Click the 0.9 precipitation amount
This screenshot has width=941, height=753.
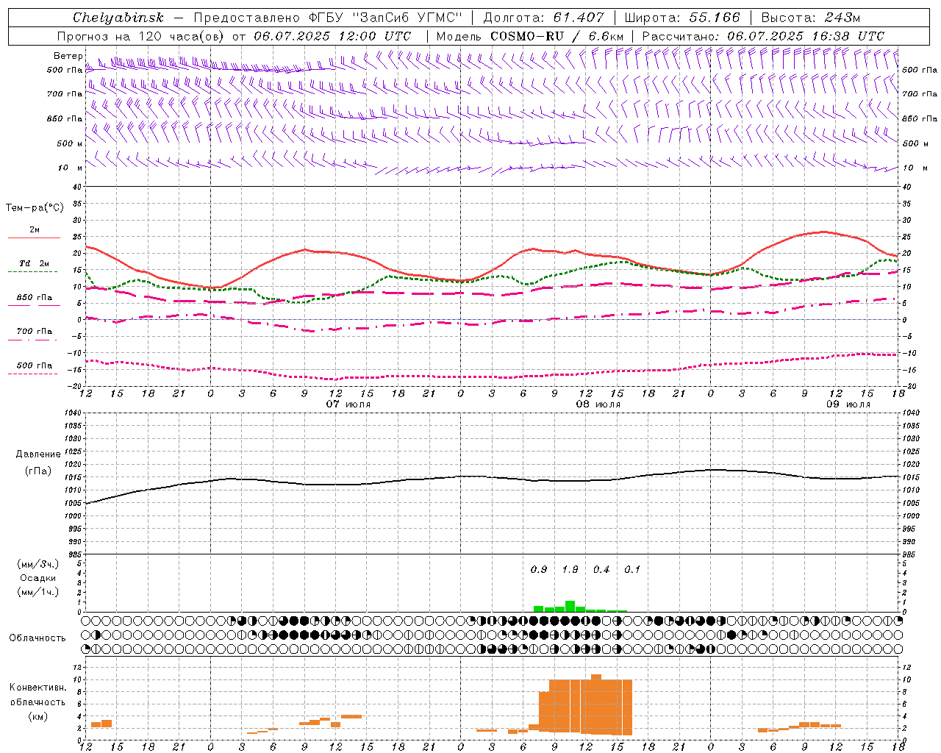[x=539, y=570]
